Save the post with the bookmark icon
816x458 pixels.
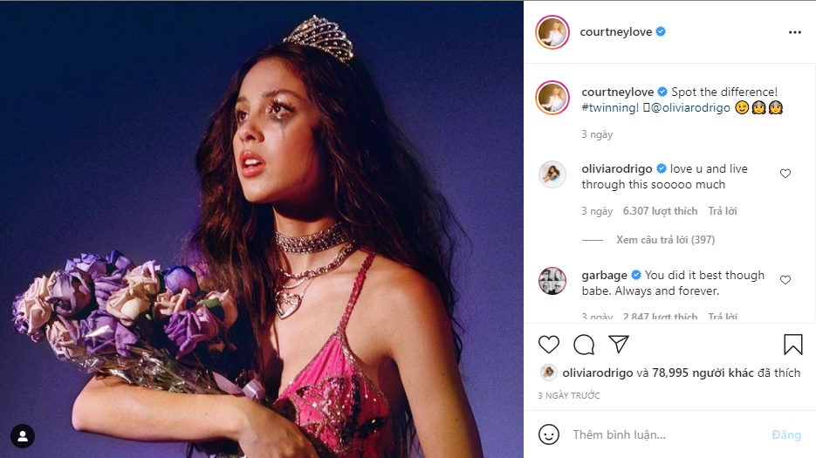(x=792, y=344)
